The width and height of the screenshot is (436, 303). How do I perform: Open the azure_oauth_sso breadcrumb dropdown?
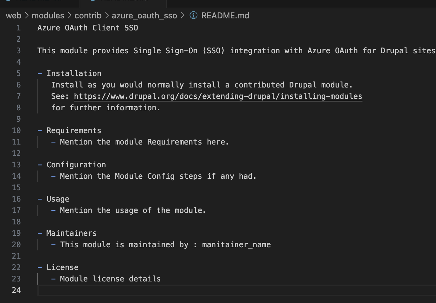[144, 15]
